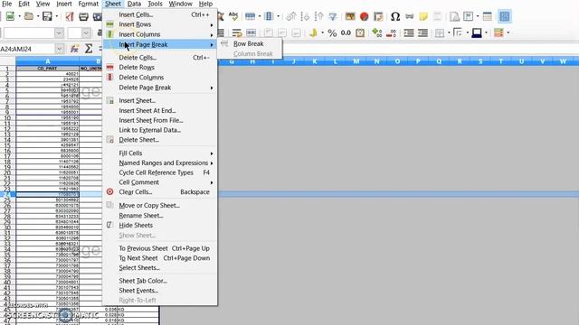Click the New spreadsheet icon

10,16
